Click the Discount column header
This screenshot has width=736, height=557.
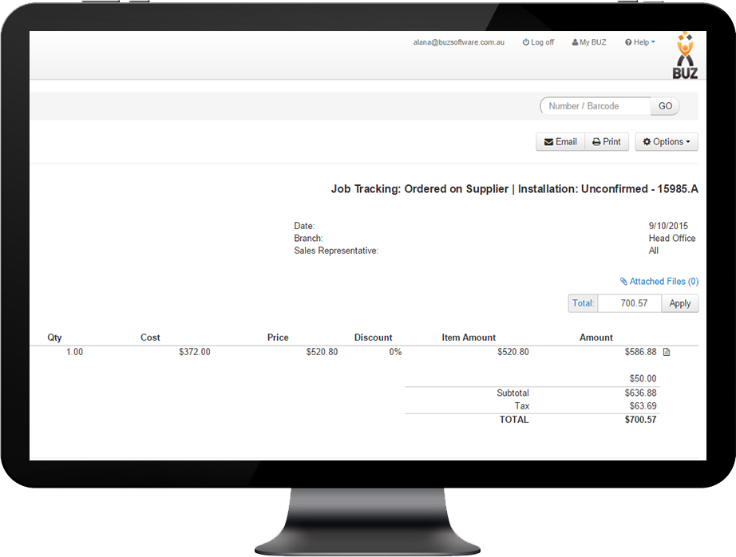(x=373, y=338)
